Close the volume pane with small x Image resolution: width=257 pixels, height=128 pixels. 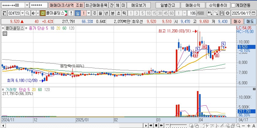(x=254, y=89)
